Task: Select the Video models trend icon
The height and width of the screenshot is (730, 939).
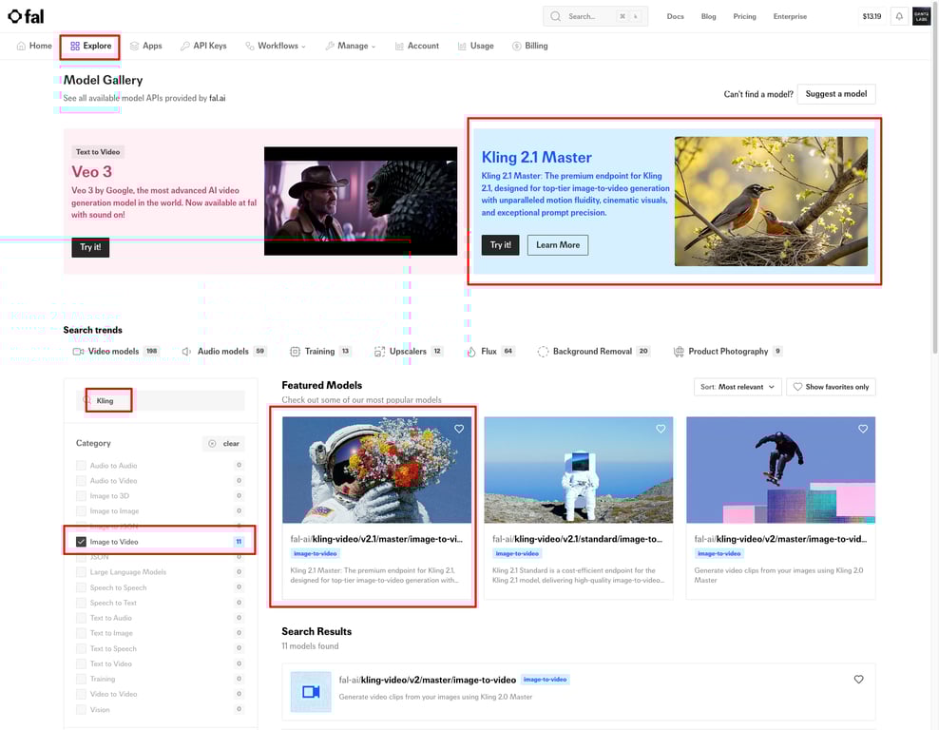Action: pos(79,352)
